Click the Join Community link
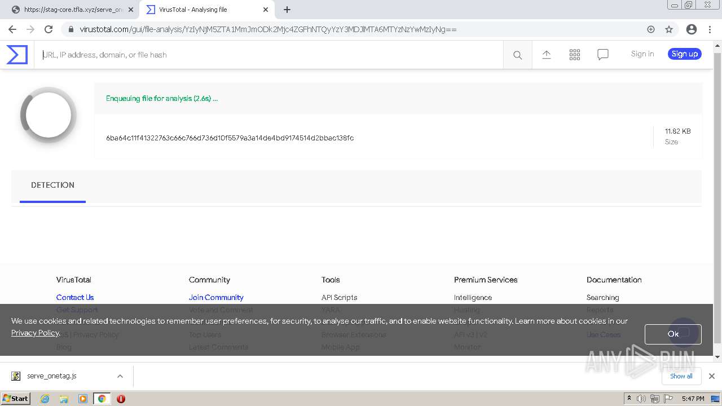Image resolution: width=722 pixels, height=406 pixels. tap(216, 297)
